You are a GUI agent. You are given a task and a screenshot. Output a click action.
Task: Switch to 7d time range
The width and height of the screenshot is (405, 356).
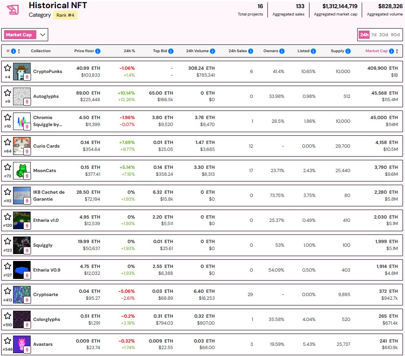point(374,35)
